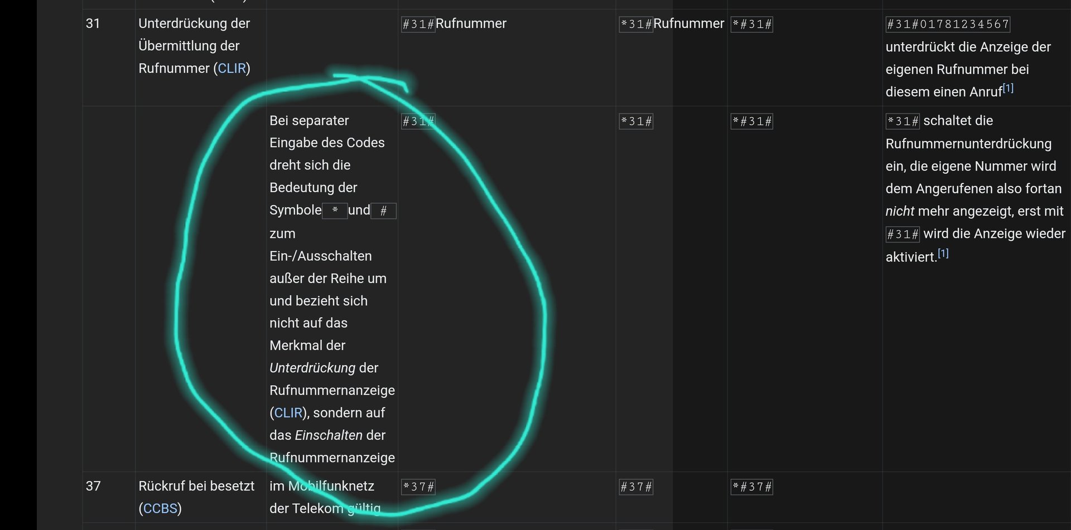
Task: Open the CLIR link under Unterdrückung der Übermittlung
Action: pyautogui.click(x=231, y=69)
